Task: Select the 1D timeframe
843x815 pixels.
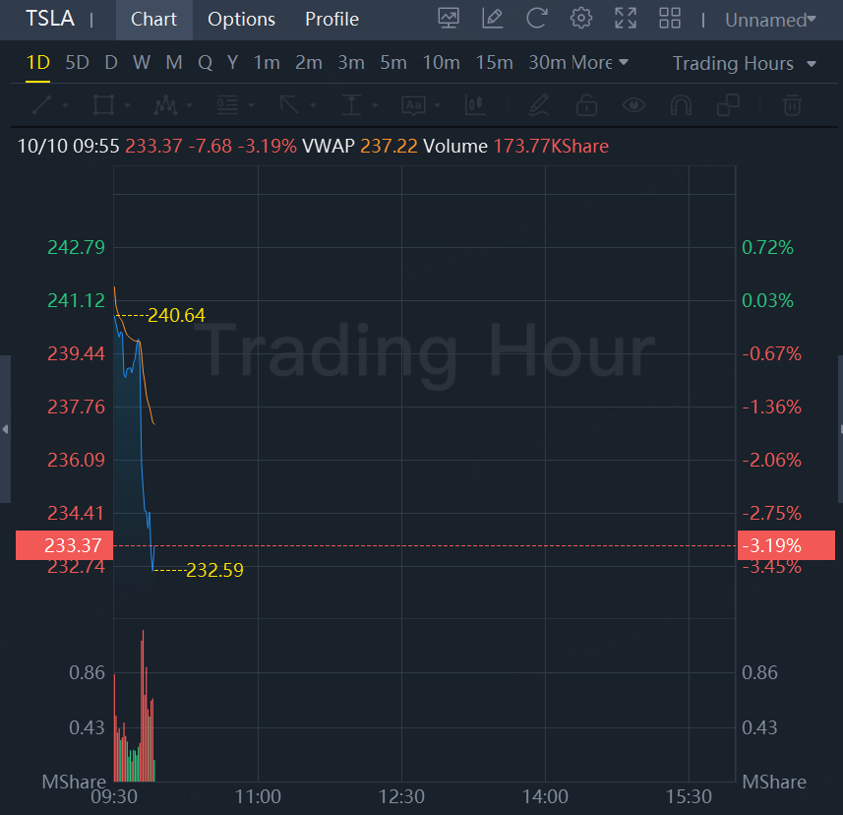Action: 37,62
